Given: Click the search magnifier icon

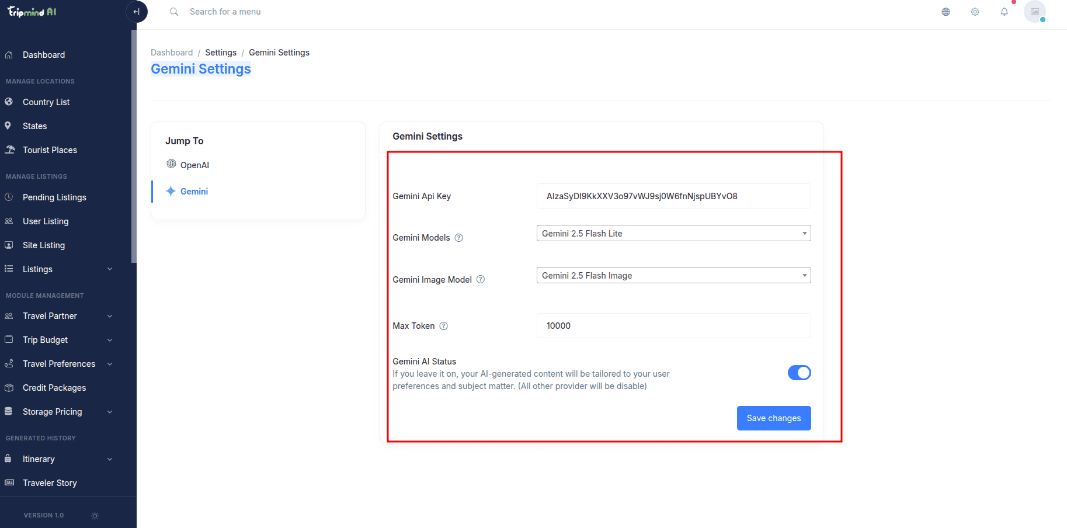Looking at the screenshot, I should pos(174,12).
